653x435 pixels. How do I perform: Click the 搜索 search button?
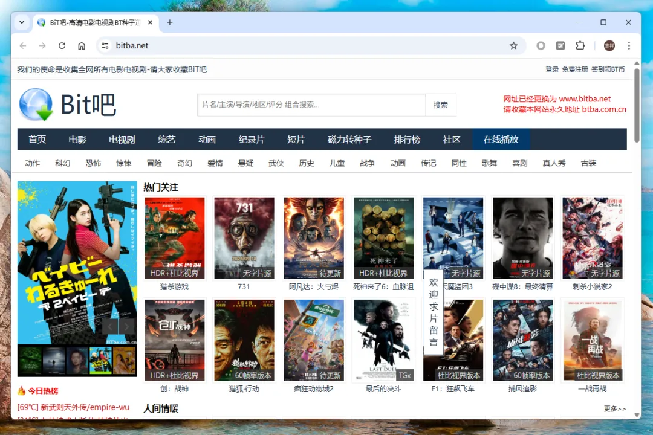click(x=441, y=105)
